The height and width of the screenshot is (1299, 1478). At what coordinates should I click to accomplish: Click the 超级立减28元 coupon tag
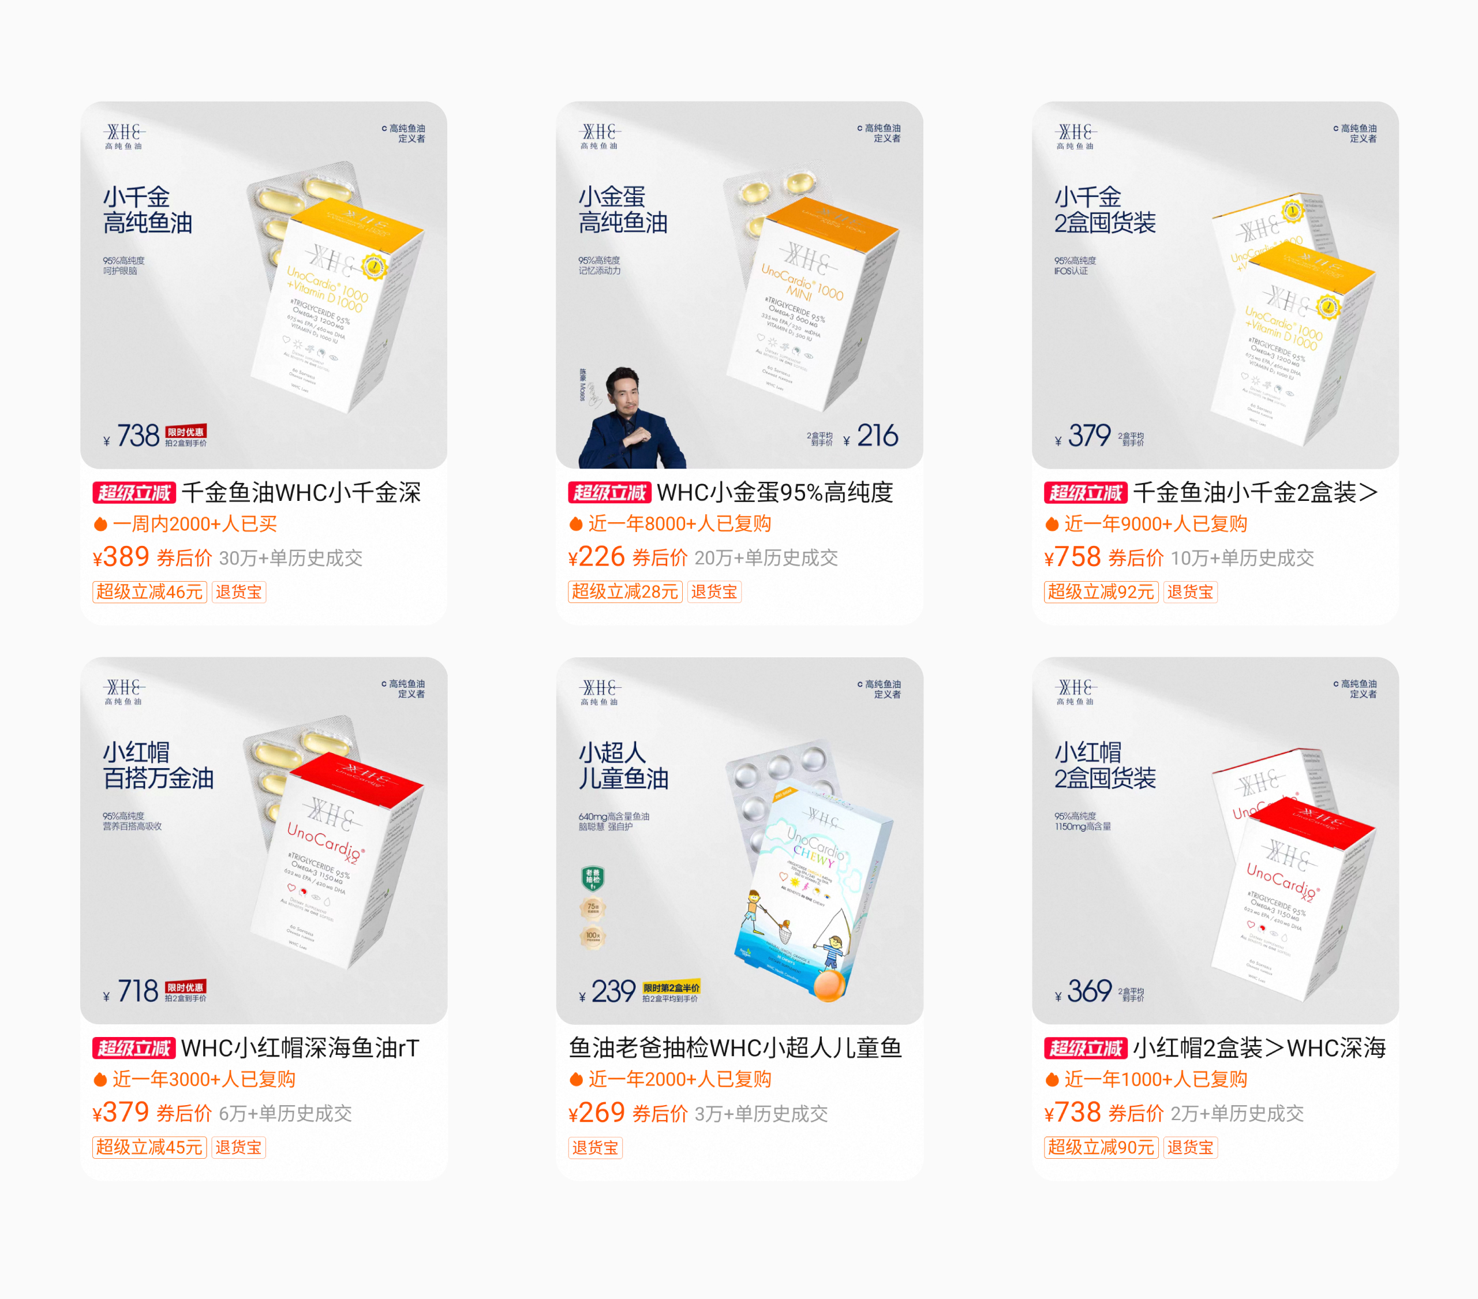point(626,592)
